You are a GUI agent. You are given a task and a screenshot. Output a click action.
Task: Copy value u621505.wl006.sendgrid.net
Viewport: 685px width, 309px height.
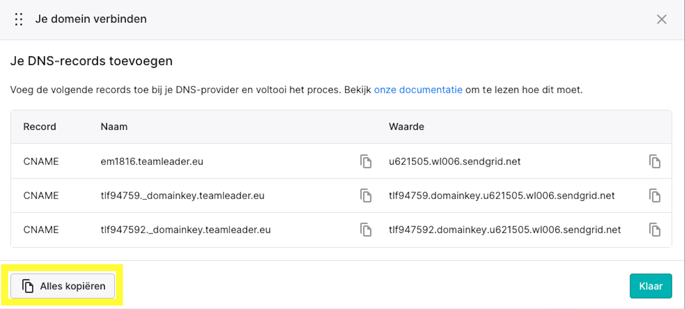[654, 161]
